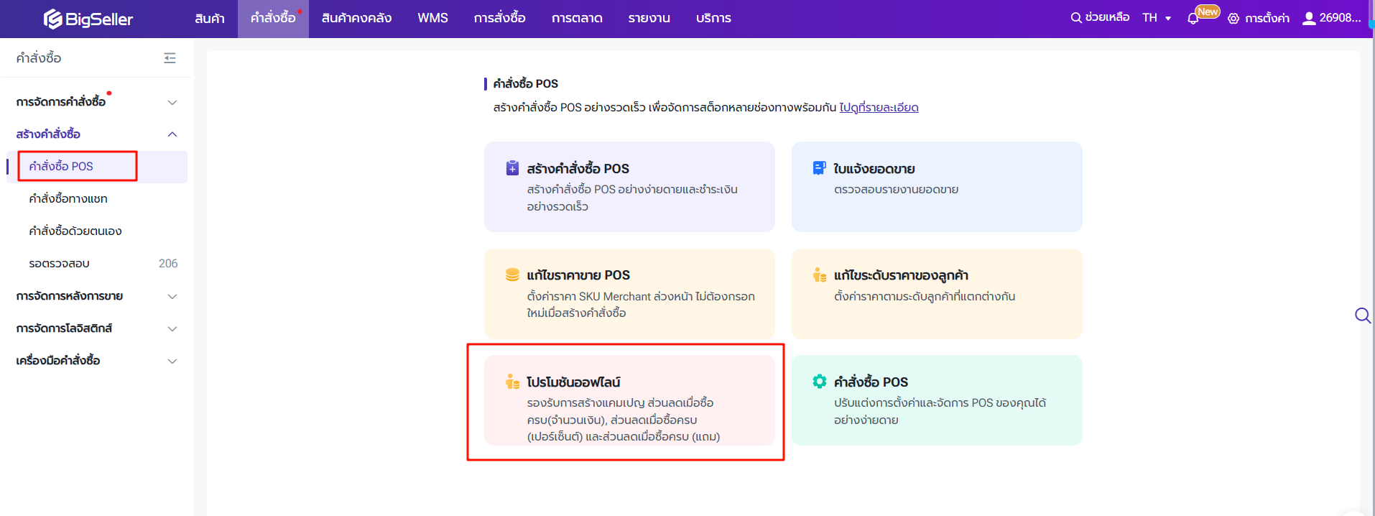Click การจัดการโลจิสติกส์ sidebar heading
This screenshot has height=516, width=1375.
point(64,328)
